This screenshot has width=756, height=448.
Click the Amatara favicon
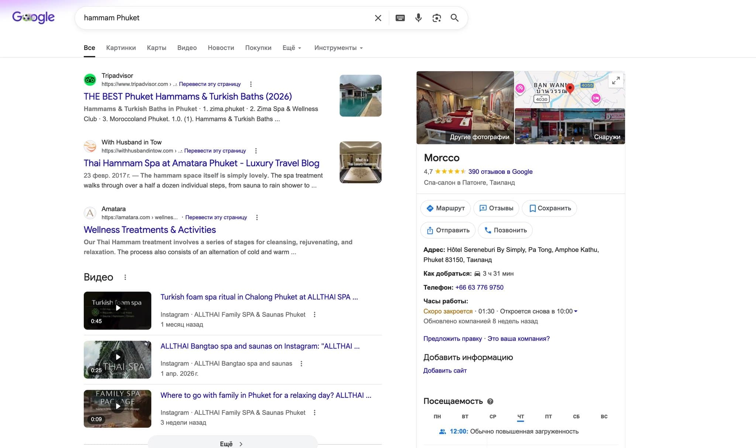pos(90,213)
